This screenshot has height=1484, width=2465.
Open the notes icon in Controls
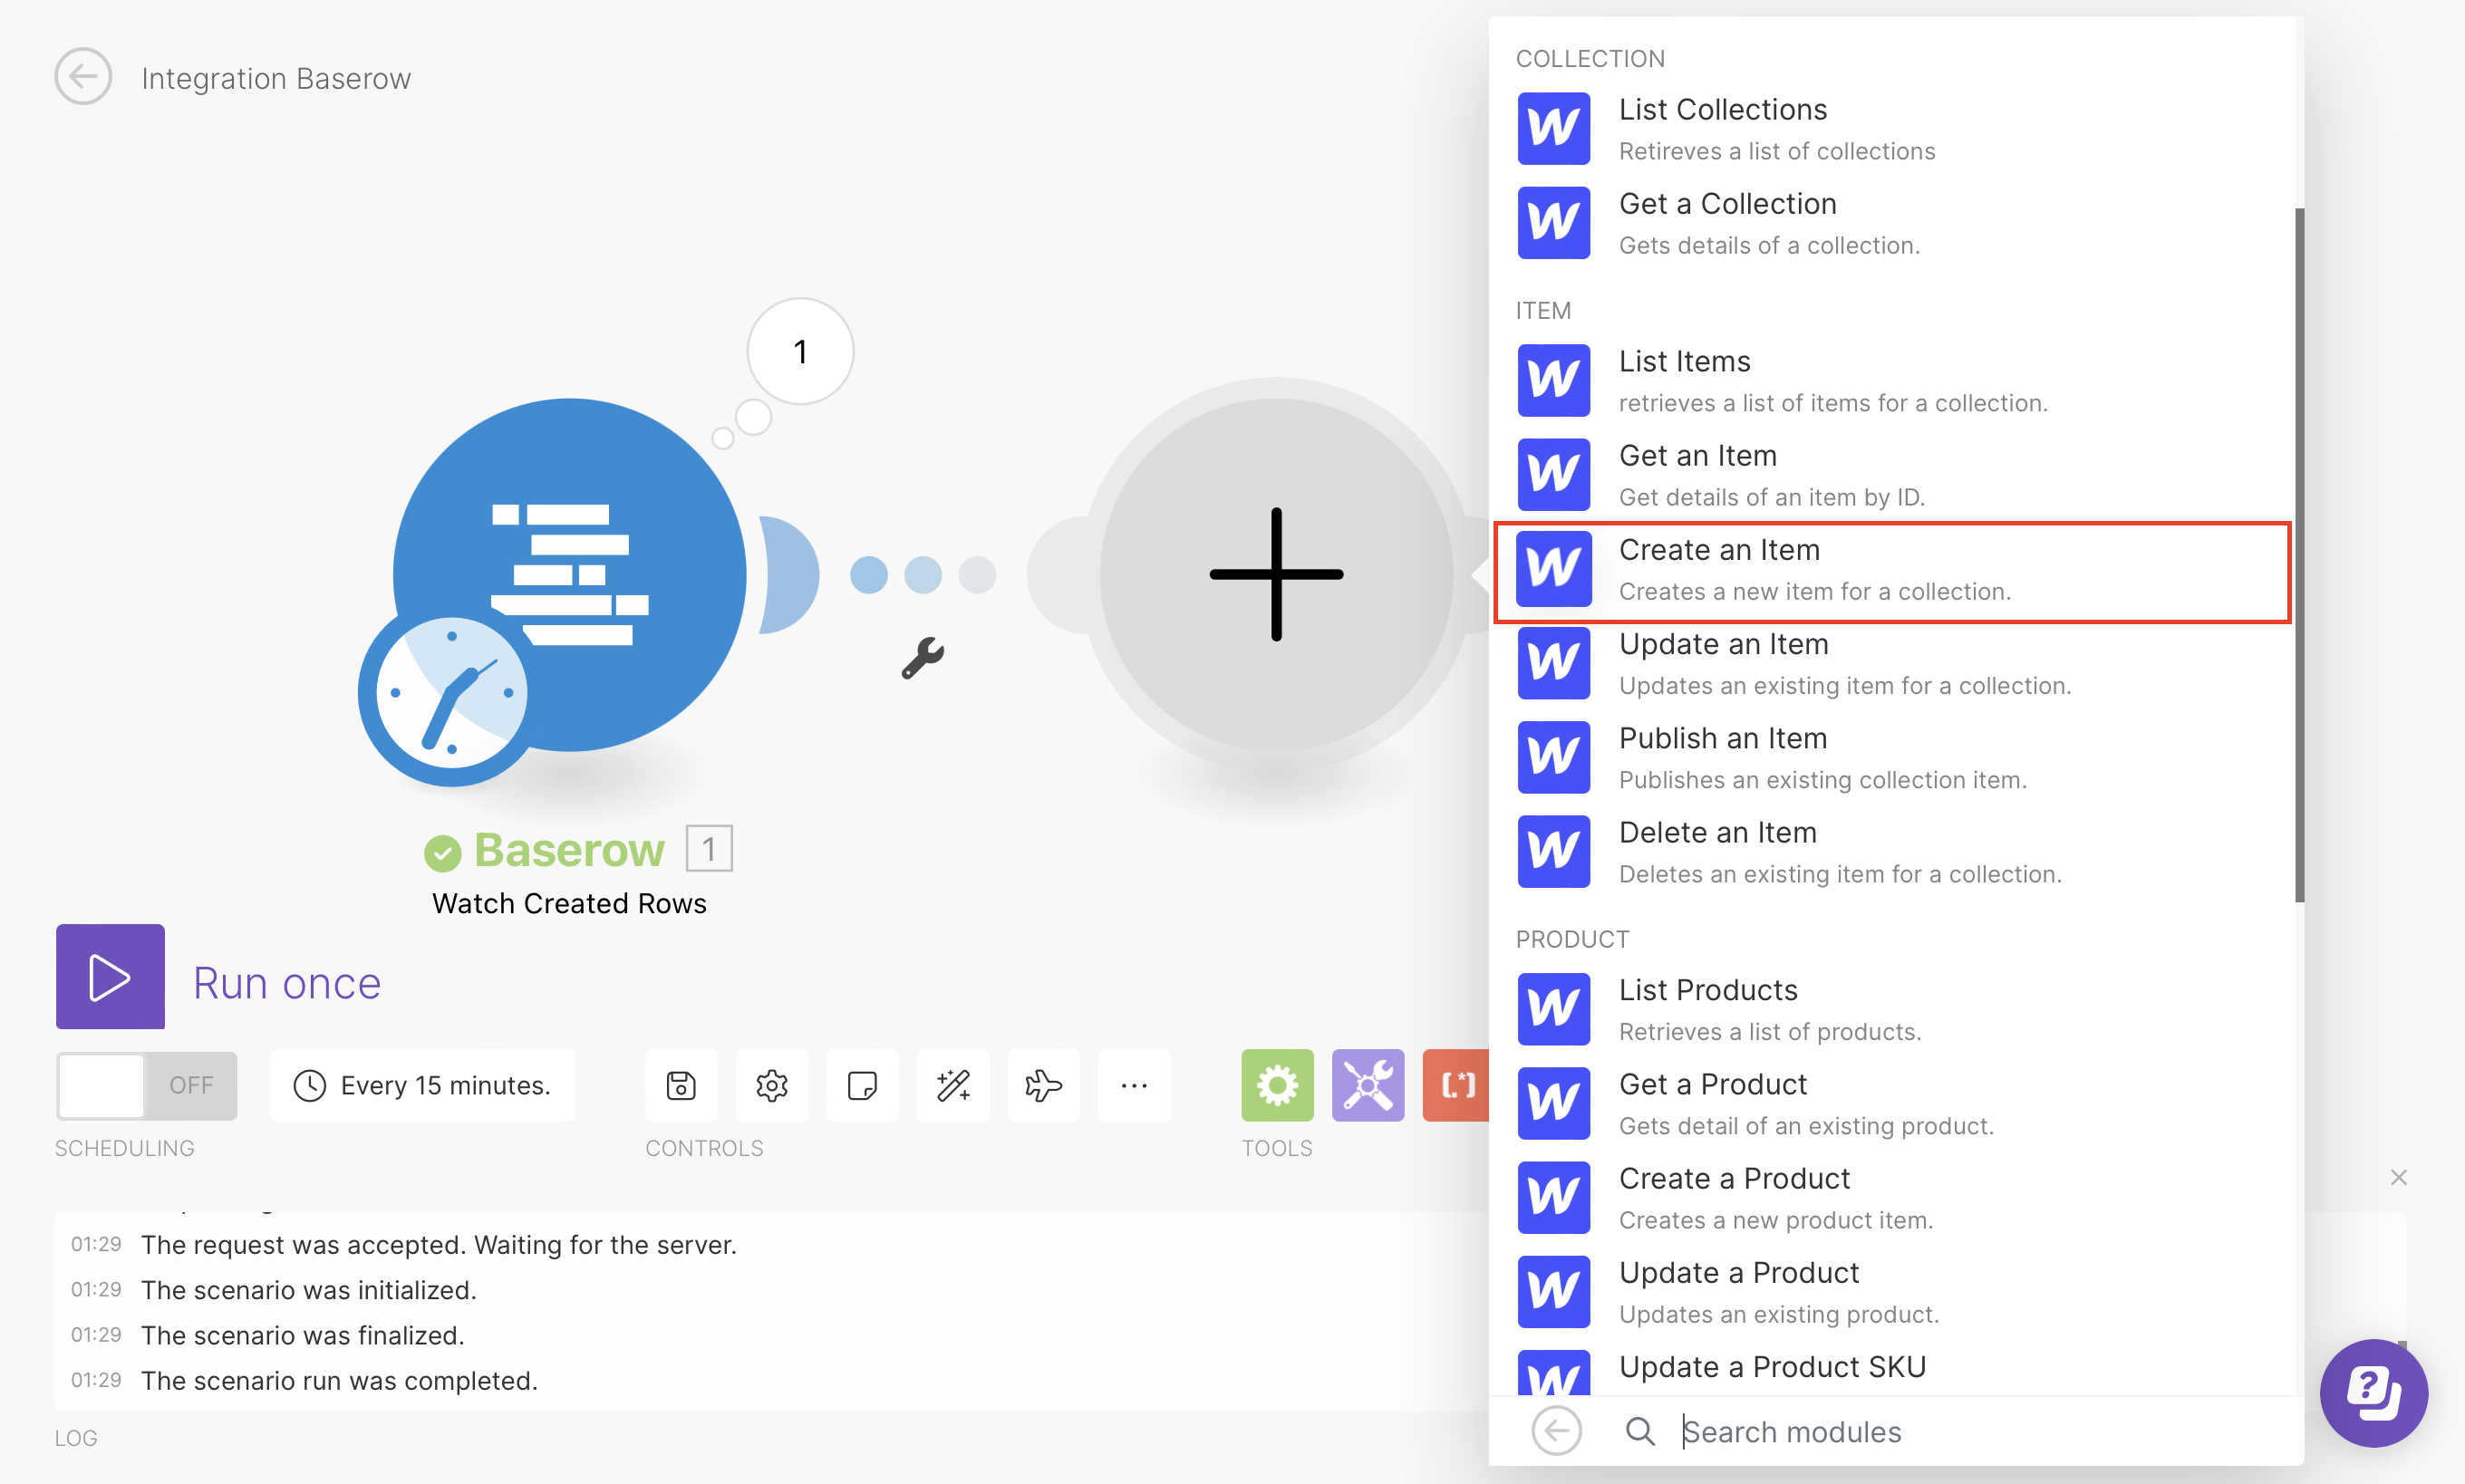(862, 1086)
